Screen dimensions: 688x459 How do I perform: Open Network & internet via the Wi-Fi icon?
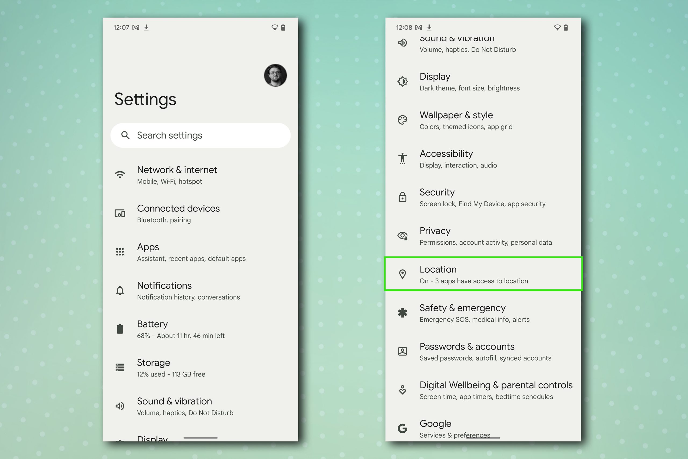[x=120, y=175]
